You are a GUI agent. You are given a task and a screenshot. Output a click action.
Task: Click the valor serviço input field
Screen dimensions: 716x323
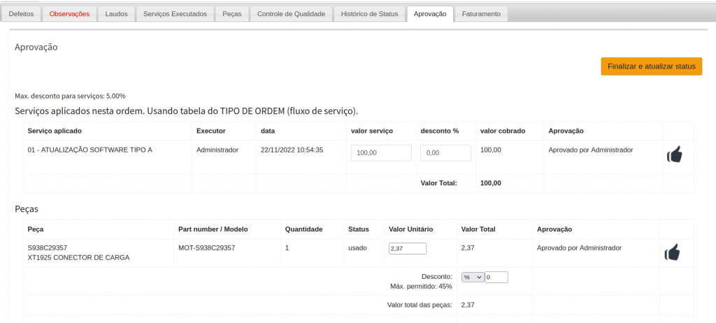(381, 153)
